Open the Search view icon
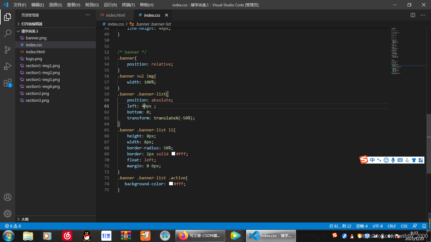Screen dimensions: 431x242 click(x=8, y=33)
